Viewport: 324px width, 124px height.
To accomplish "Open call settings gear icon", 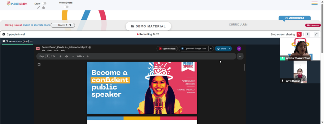I will click(x=4, y=35).
